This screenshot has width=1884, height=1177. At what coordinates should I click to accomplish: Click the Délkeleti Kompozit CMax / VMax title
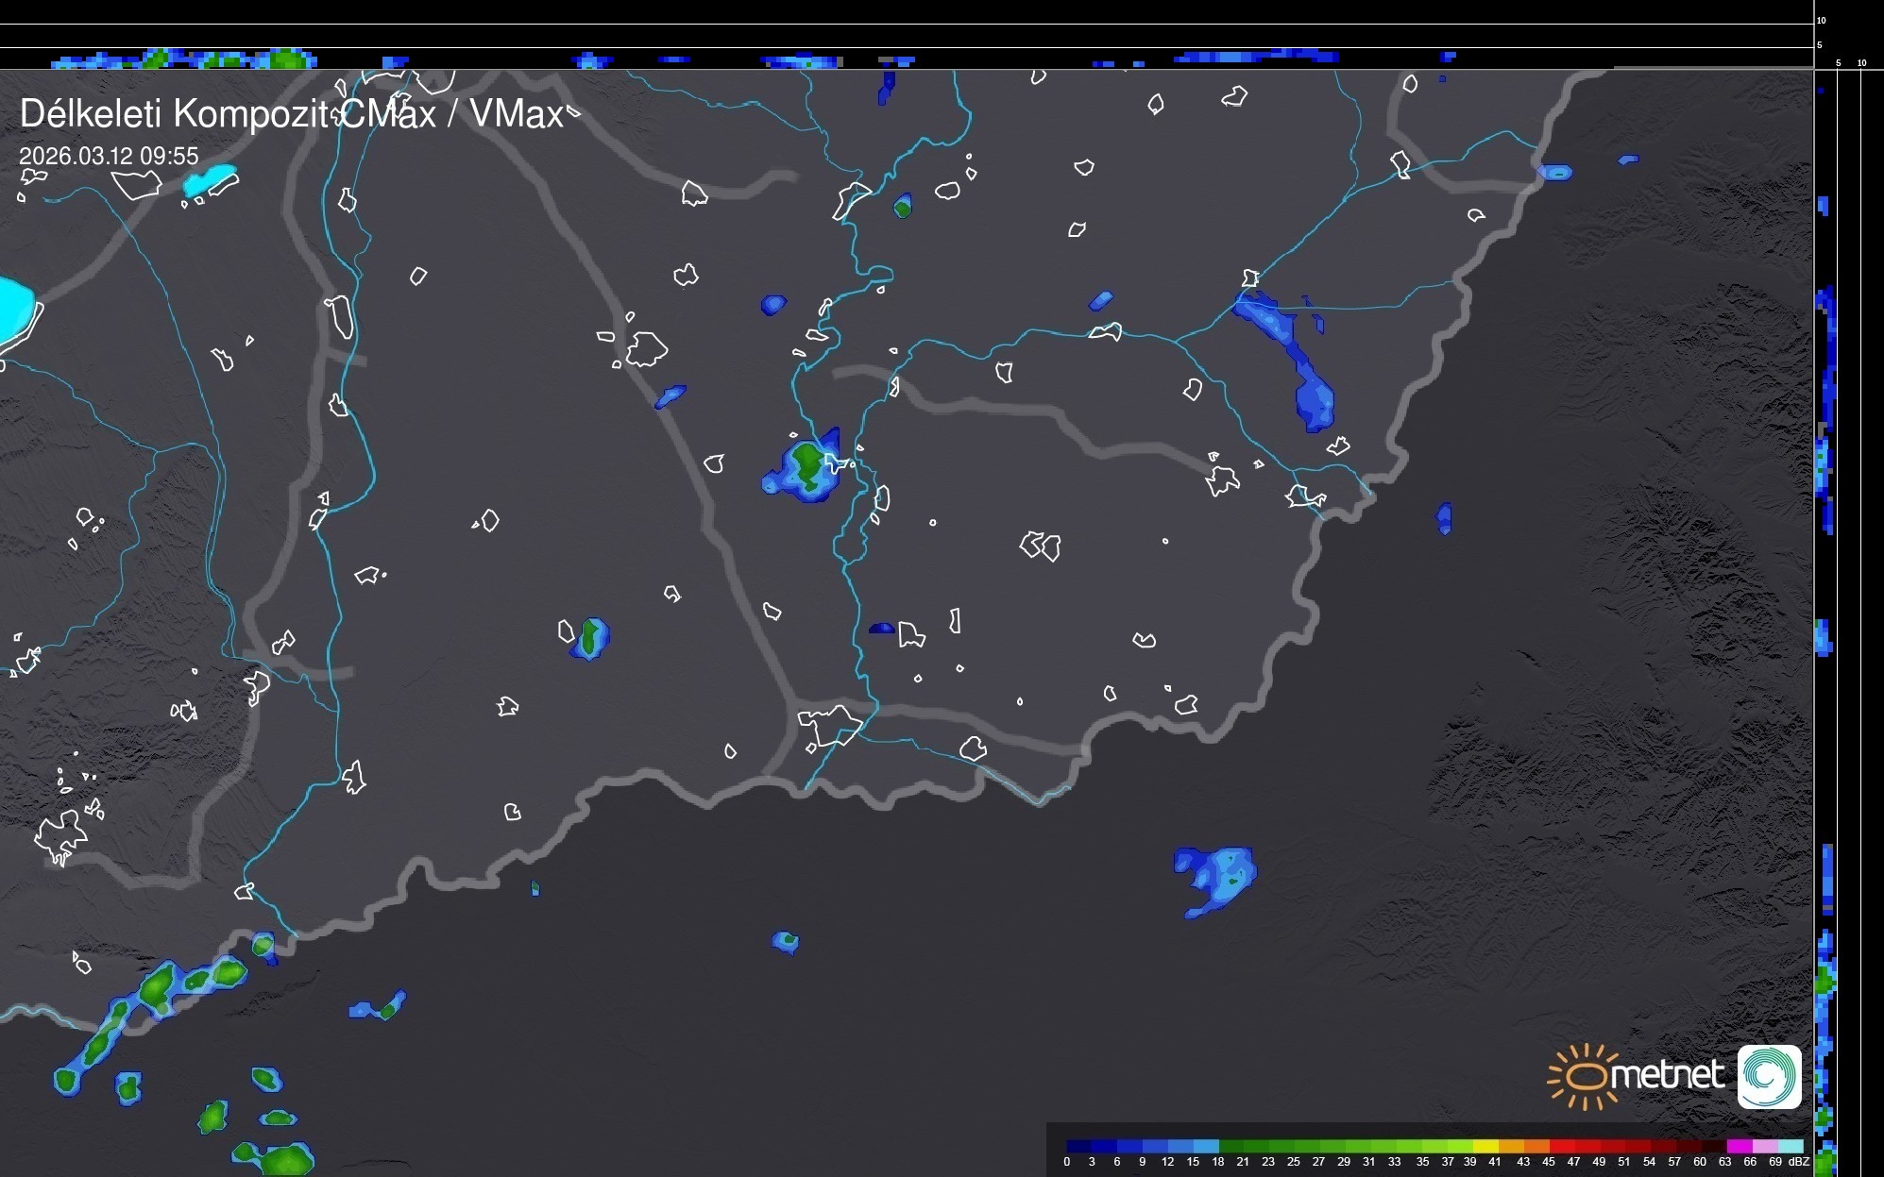[292, 114]
